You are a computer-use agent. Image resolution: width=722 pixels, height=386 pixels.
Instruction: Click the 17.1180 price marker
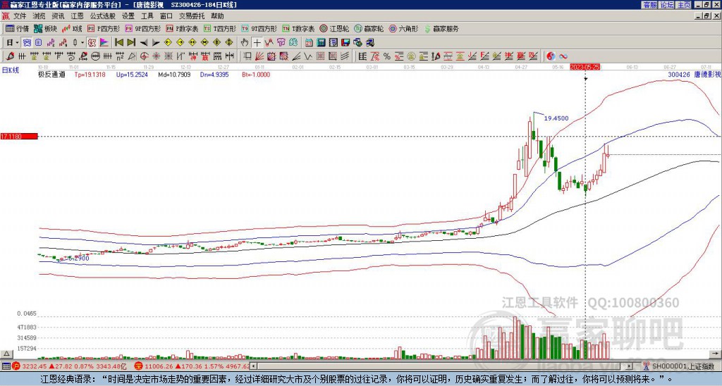[x=19, y=137]
